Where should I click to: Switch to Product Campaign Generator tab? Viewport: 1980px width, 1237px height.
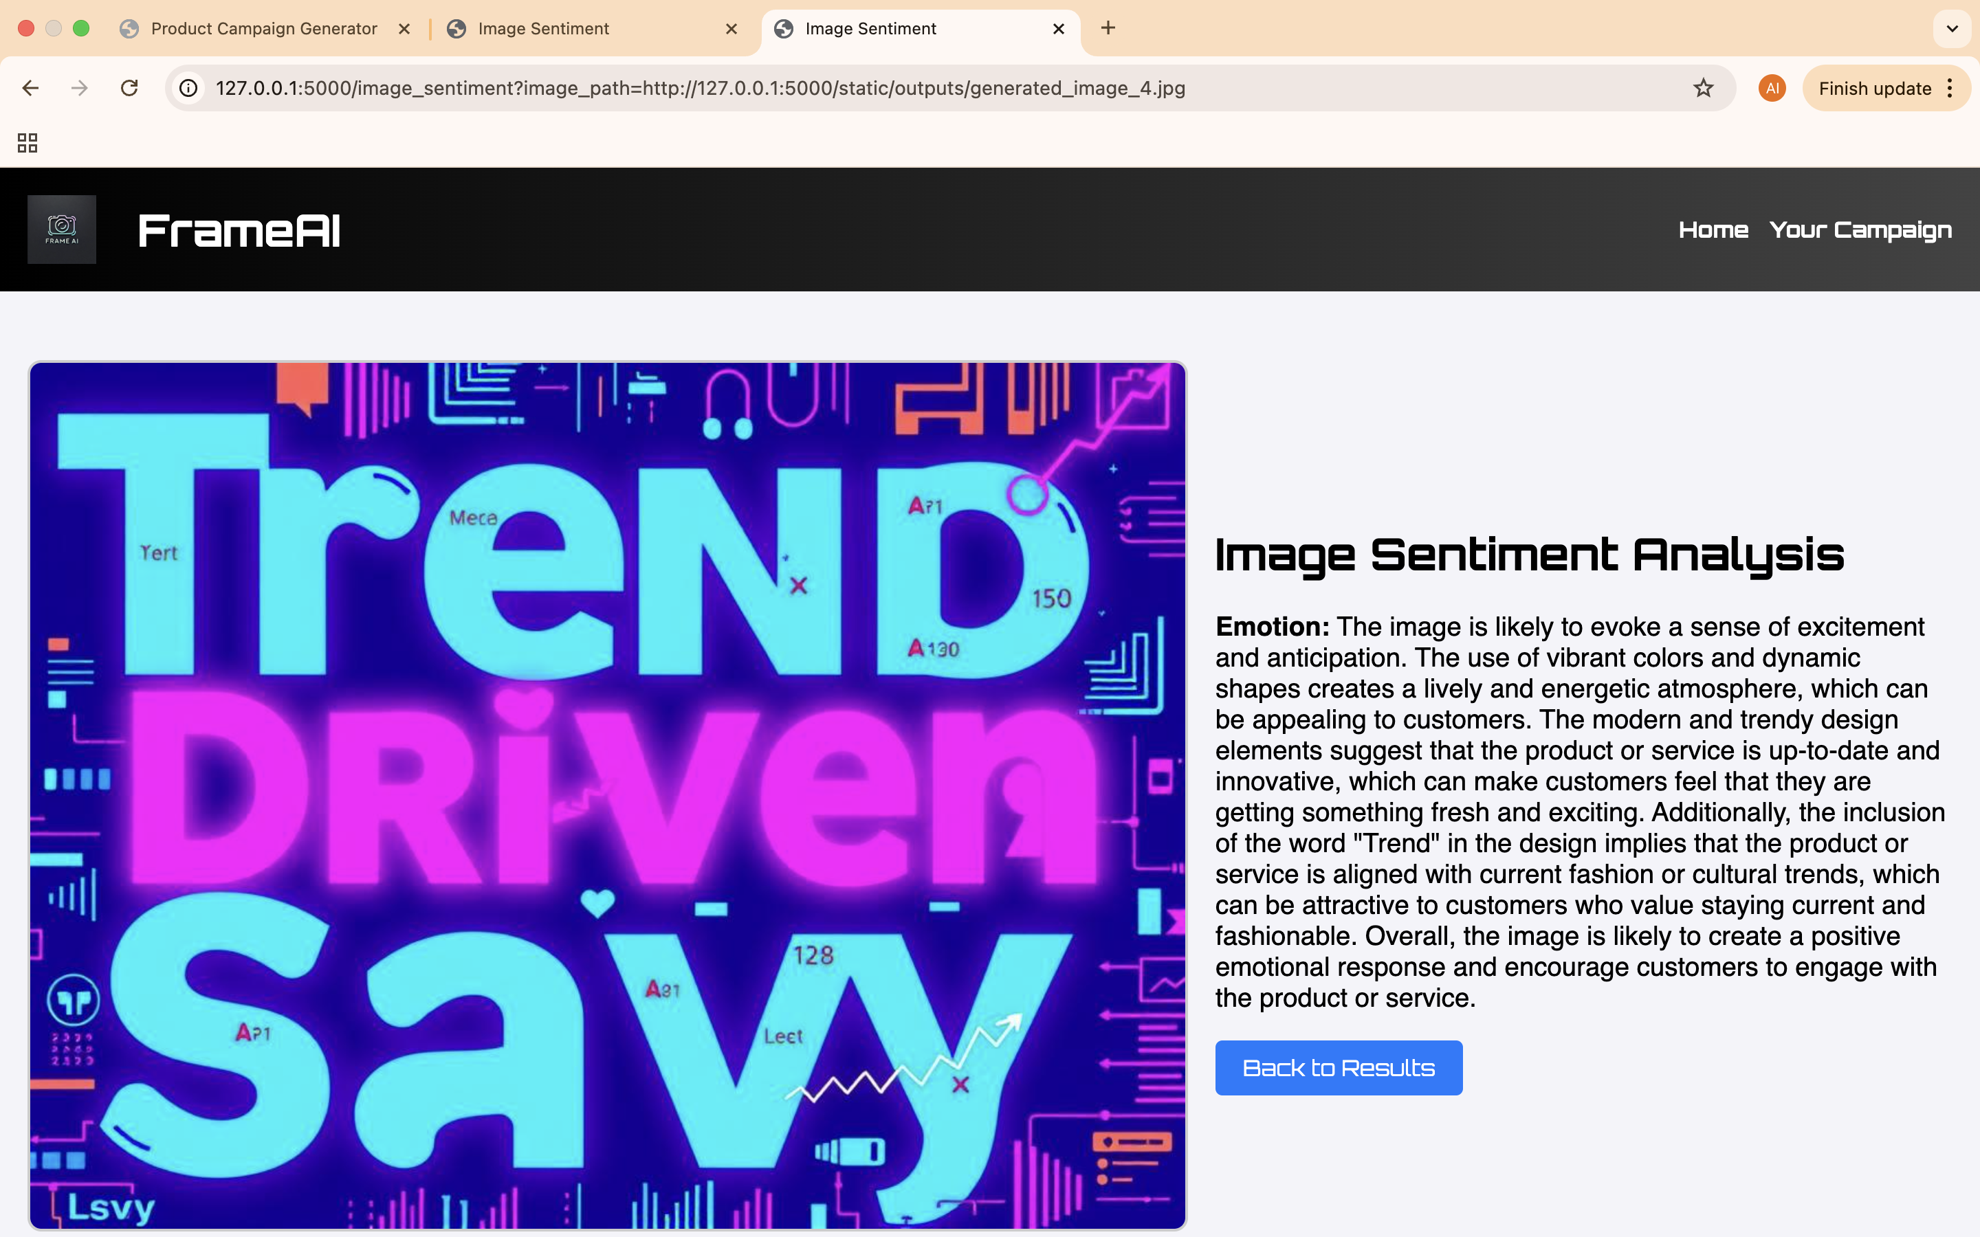263,29
